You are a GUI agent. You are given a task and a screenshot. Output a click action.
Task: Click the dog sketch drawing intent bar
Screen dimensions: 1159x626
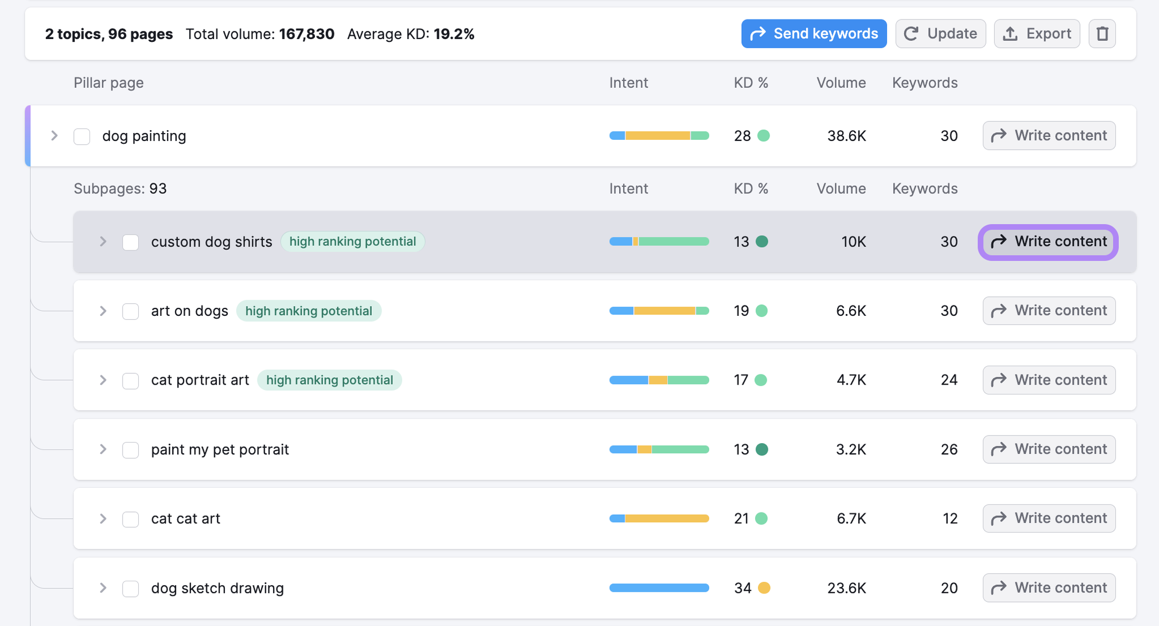(x=659, y=588)
